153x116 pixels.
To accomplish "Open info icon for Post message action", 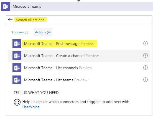I will 146,43.
